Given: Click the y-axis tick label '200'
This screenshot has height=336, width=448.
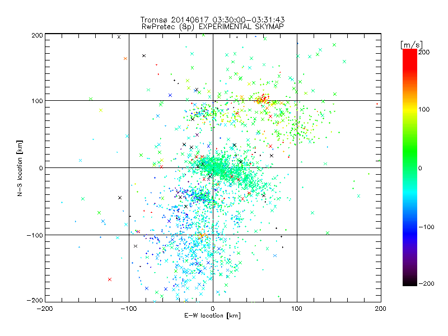Looking at the screenshot, I should [x=37, y=35].
